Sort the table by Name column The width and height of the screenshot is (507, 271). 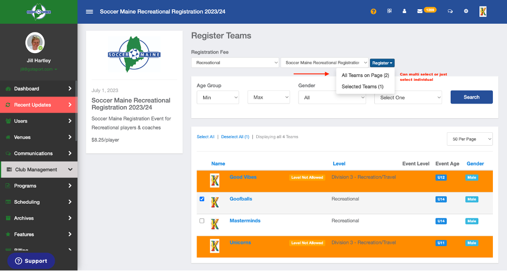[218, 164]
